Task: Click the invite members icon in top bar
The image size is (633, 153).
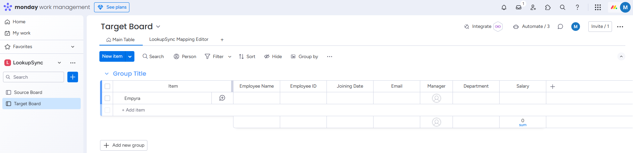Action: [533, 7]
